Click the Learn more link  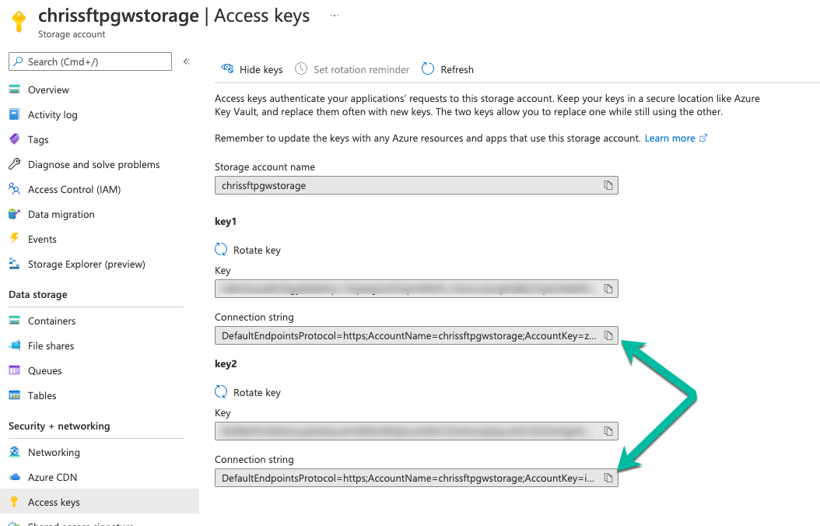[671, 138]
